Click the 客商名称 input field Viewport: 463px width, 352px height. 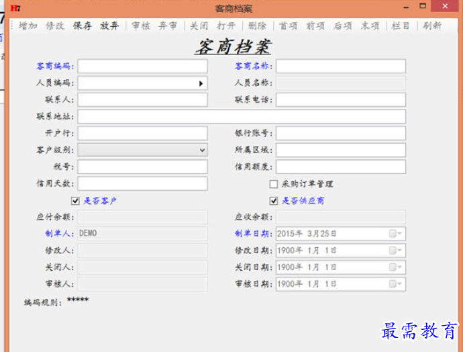(x=341, y=67)
